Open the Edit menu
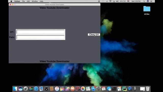This screenshot has height=92, width=163. (28, 1)
